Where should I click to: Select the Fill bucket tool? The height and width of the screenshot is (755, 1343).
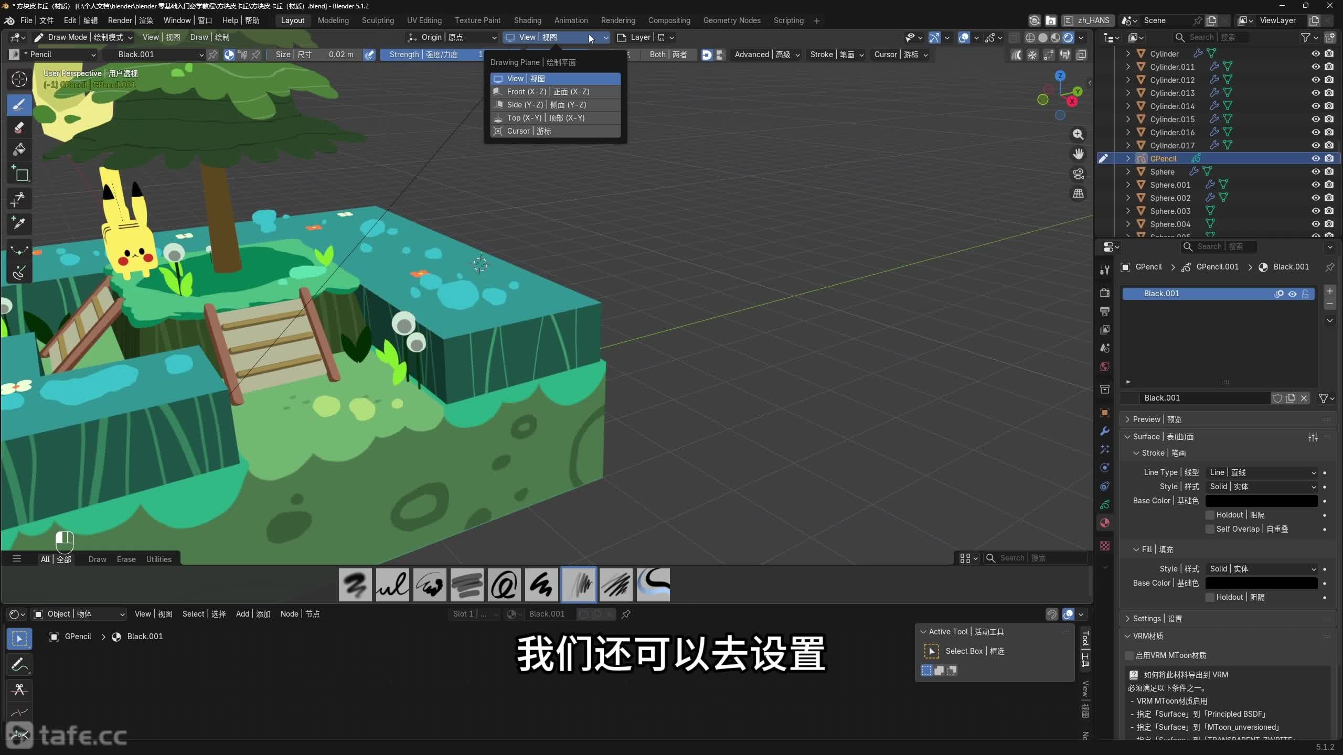click(x=19, y=150)
